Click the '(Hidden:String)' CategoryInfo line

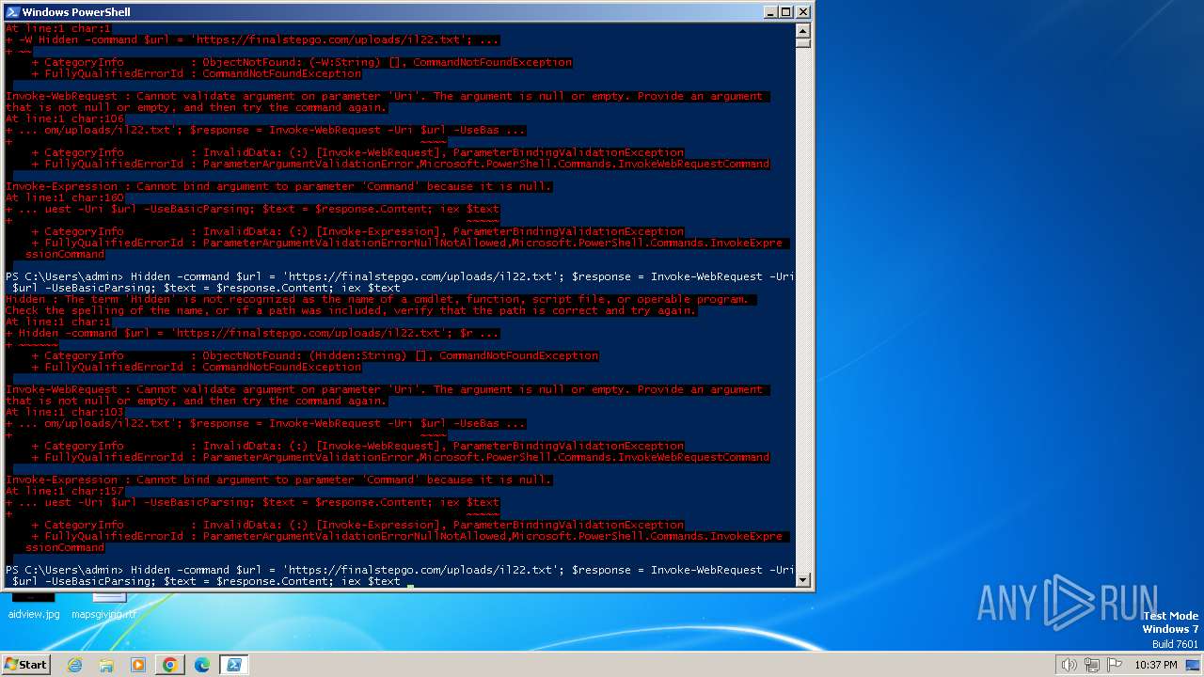[x=315, y=355]
